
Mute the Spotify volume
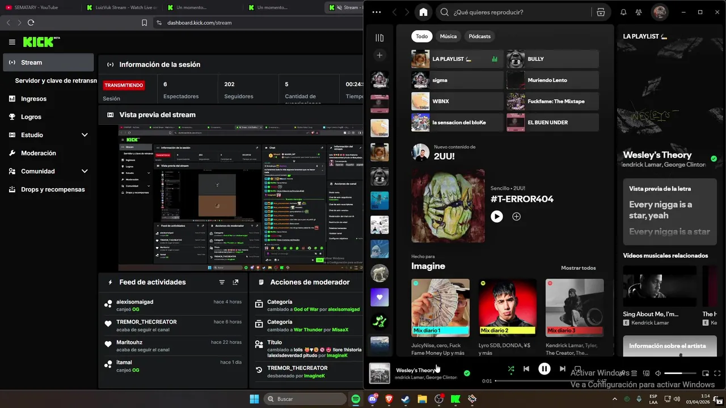658,373
